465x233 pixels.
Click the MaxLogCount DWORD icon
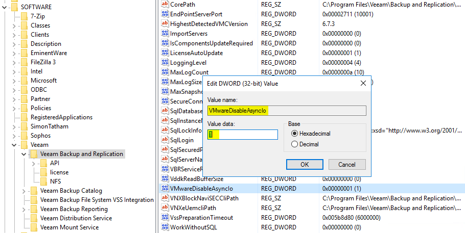click(165, 72)
